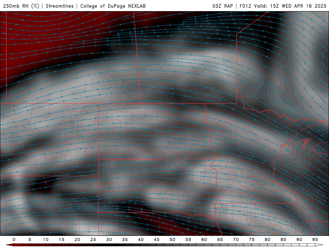Click the "45" legend value

pyautogui.click(x=157, y=240)
